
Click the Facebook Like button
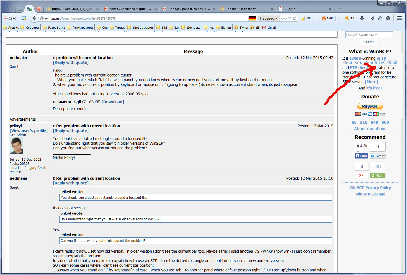pos(361,156)
